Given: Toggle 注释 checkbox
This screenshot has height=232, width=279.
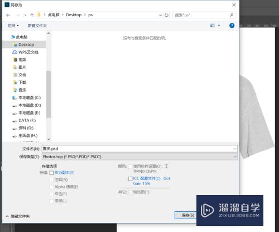Looking at the screenshot, I should 51,180.
